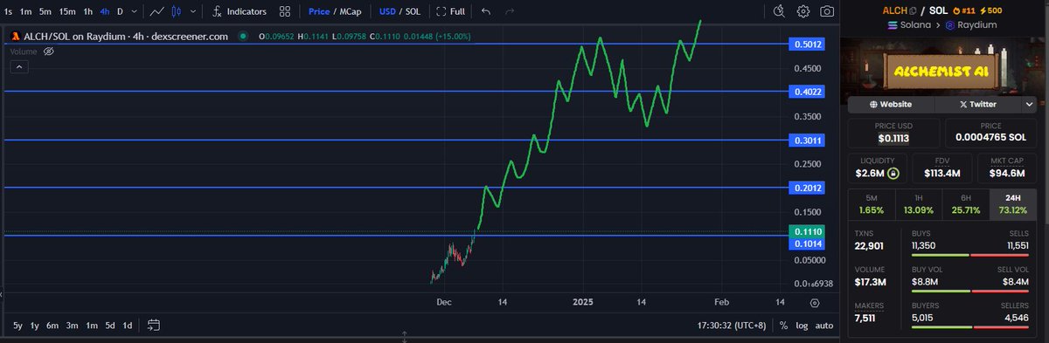Open the go-to-date calendar icon
The width and height of the screenshot is (1049, 343).
point(154,326)
